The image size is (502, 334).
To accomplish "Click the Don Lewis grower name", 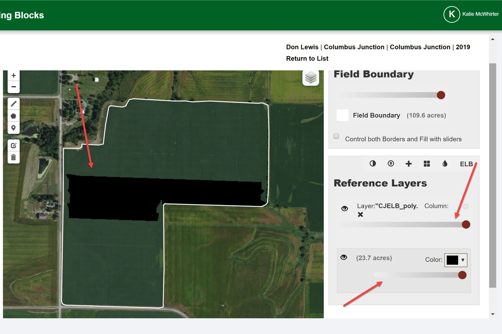I will pos(302,47).
